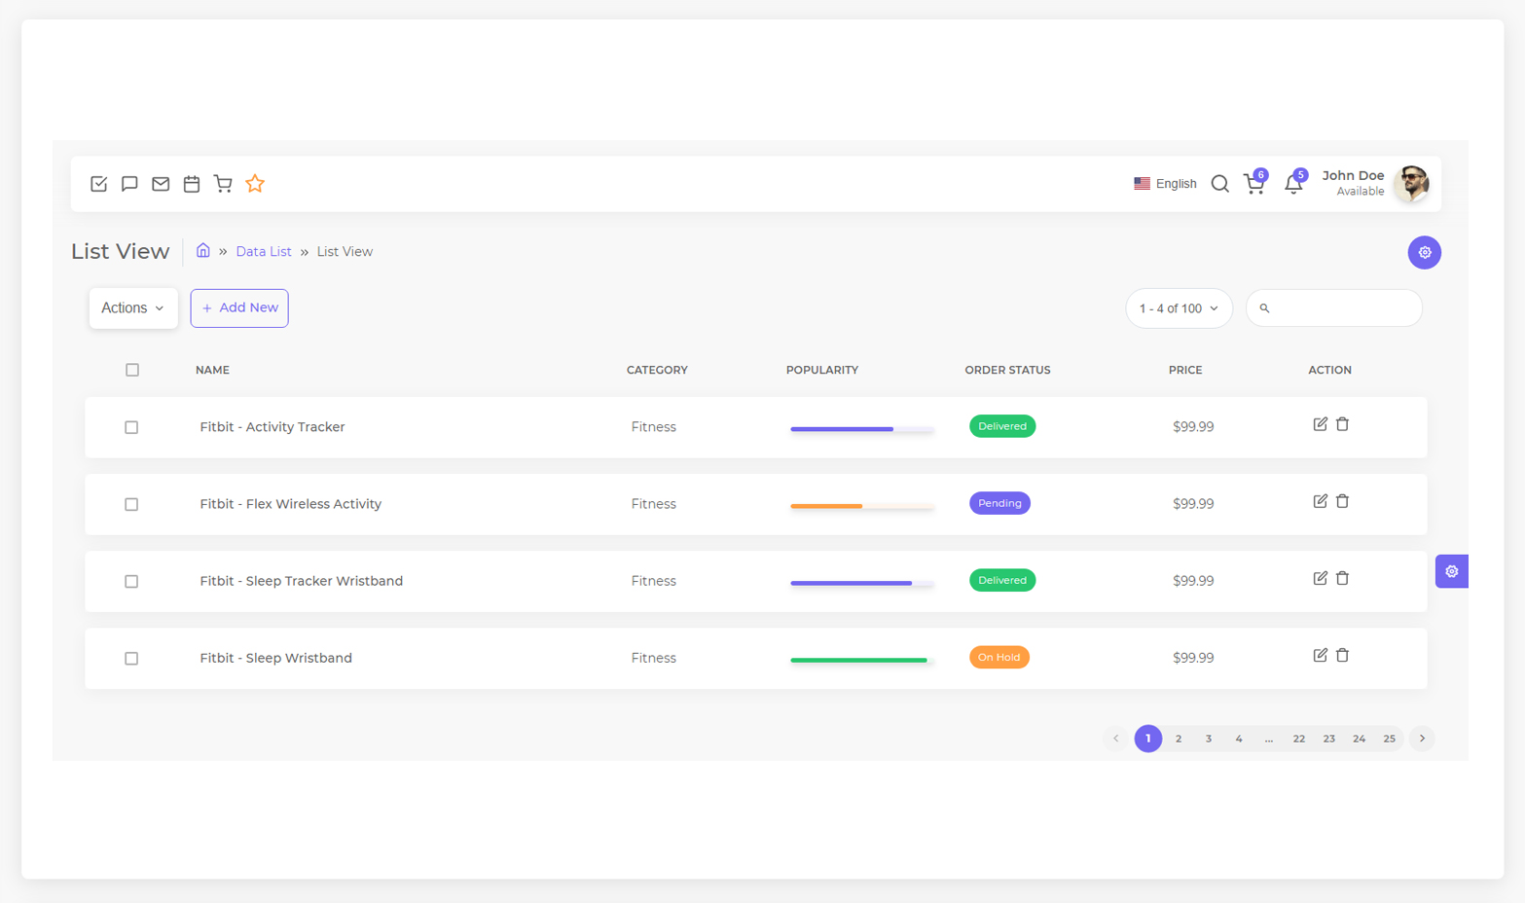Delete Fitbit - Flex Wireless Activity row
The height and width of the screenshot is (903, 1525).
pos(1342,501)
